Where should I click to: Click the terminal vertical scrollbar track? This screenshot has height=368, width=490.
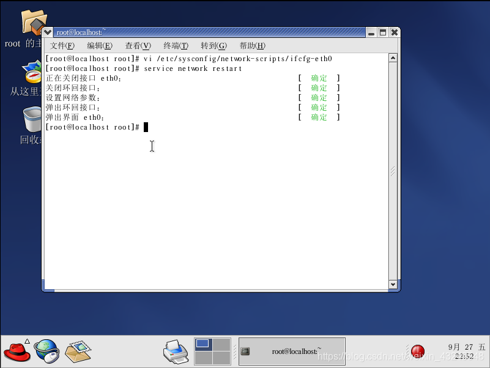tap(393, 171)
